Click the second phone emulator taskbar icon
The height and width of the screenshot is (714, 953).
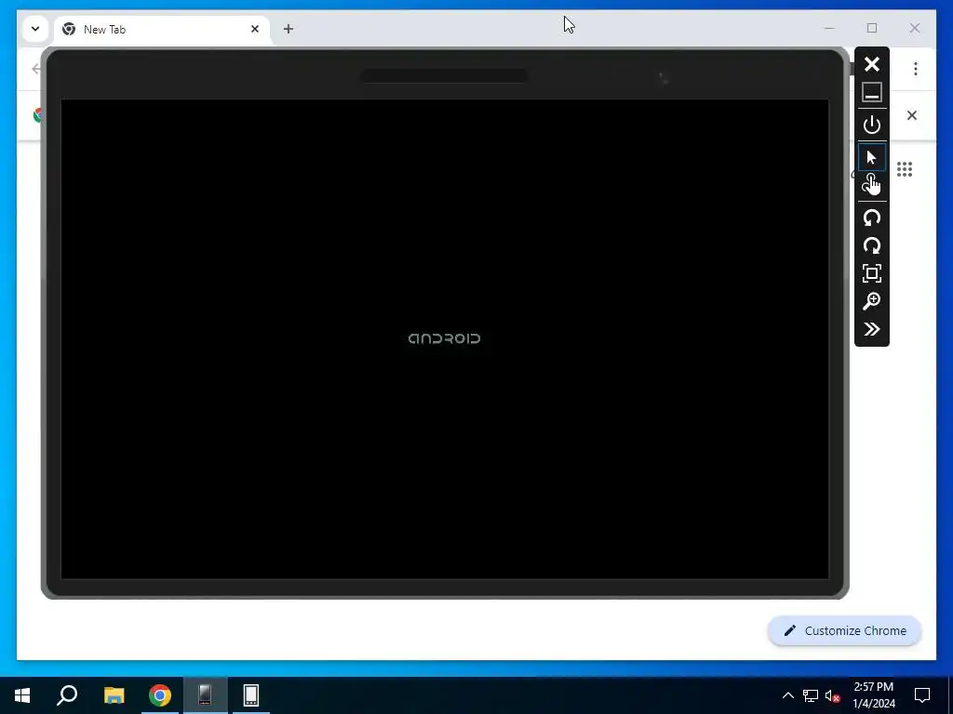coord(251,695)
